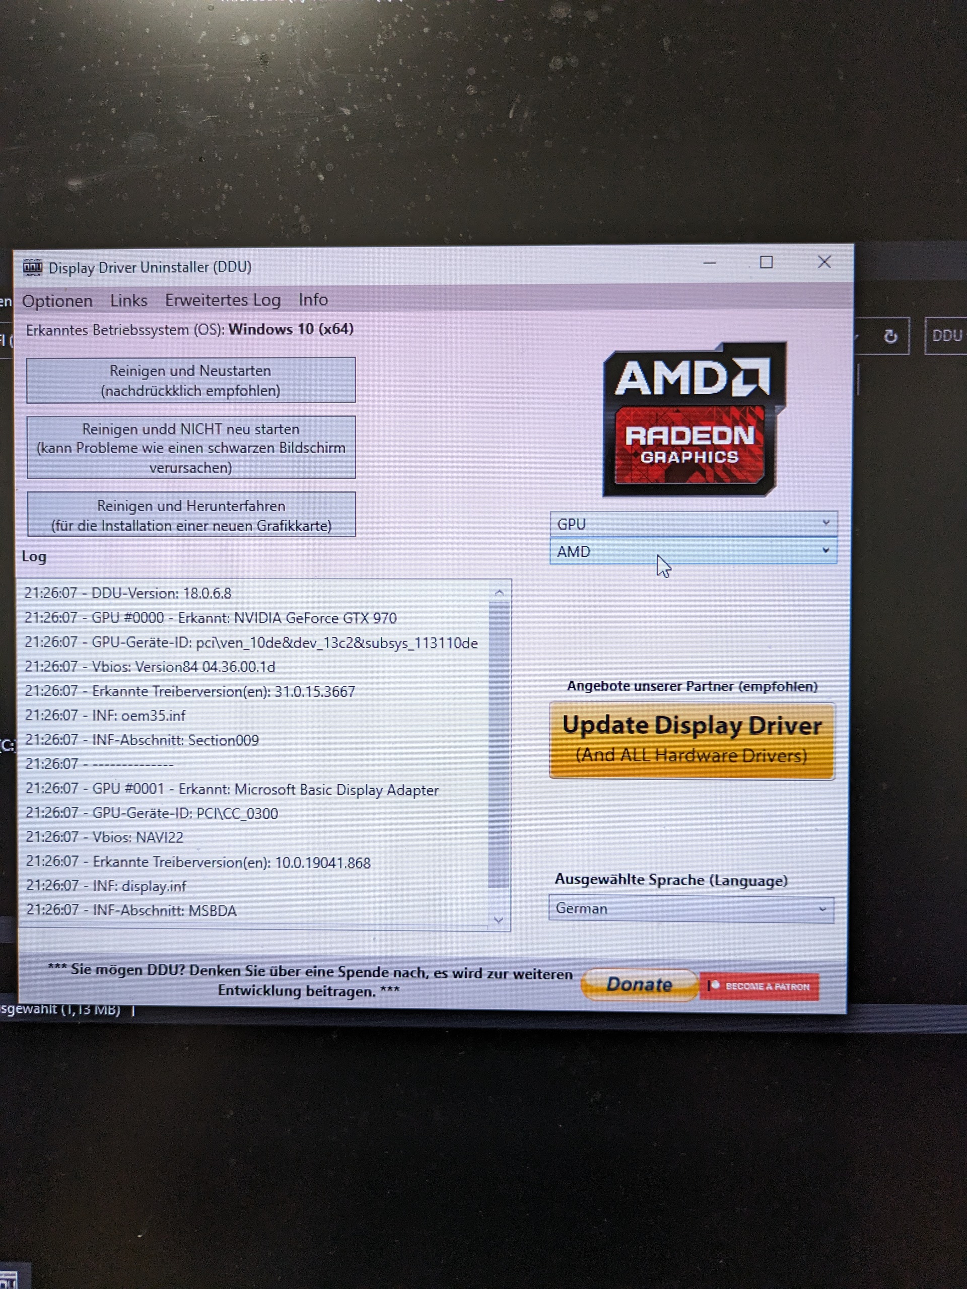Click the Become a Patron button
This screenshot has height=1289, width=967.
point(759,986)
